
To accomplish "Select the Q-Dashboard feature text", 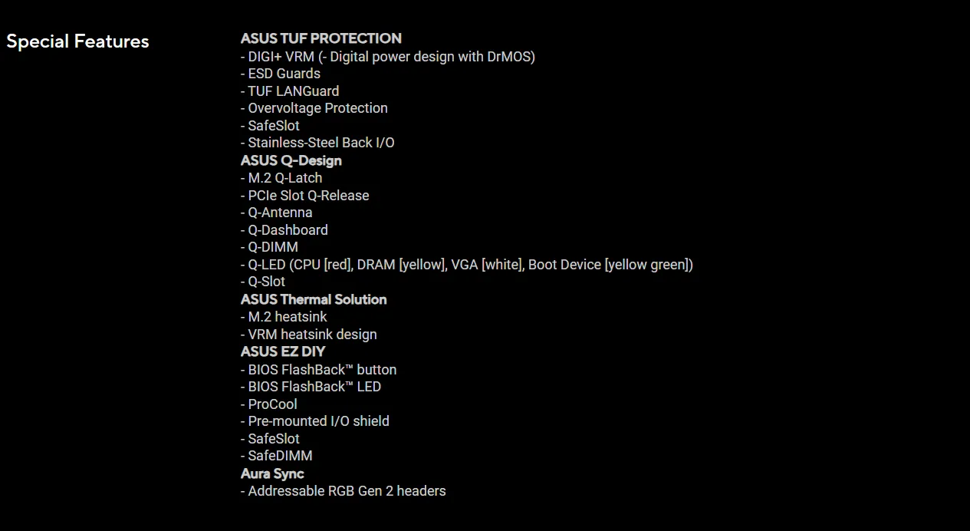I will (x=284, y=230).
